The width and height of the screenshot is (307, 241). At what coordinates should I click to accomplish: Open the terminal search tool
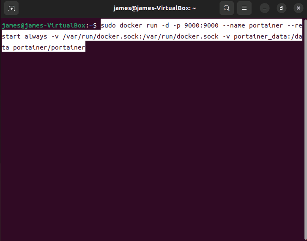(x=227, y=8)
